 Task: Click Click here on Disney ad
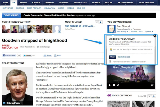[120, 71]
